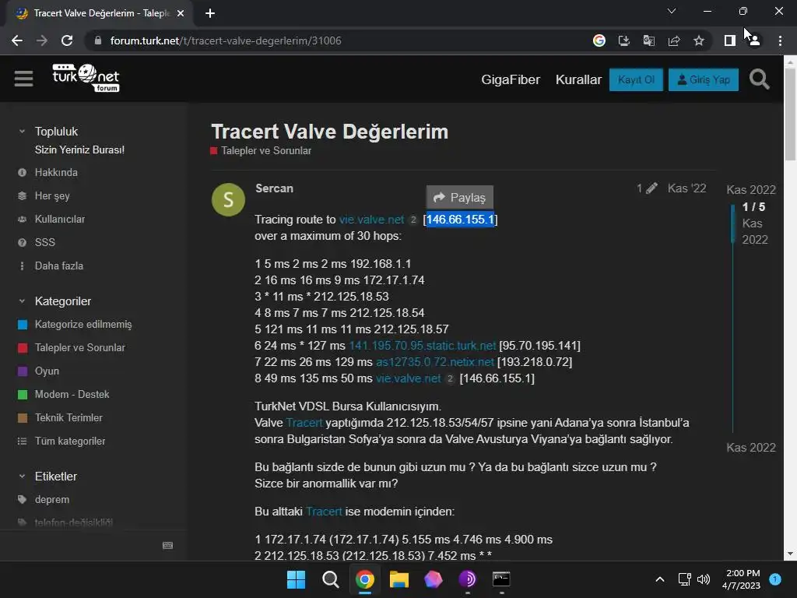Click the share page icon in address bar
797x598 pixels.
(x=674, y=40)
